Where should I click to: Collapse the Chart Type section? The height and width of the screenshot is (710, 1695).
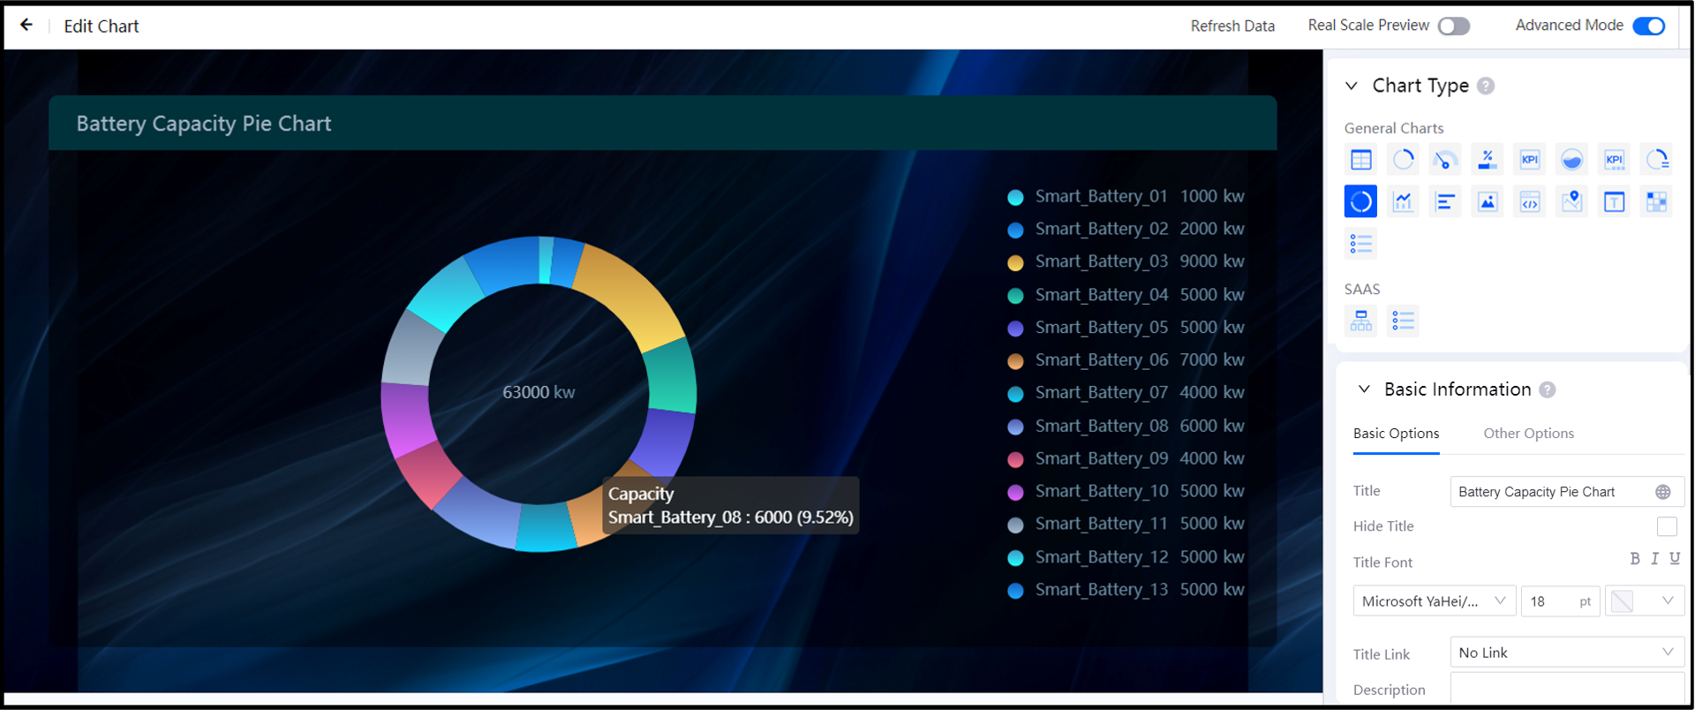coord(1352,86)
